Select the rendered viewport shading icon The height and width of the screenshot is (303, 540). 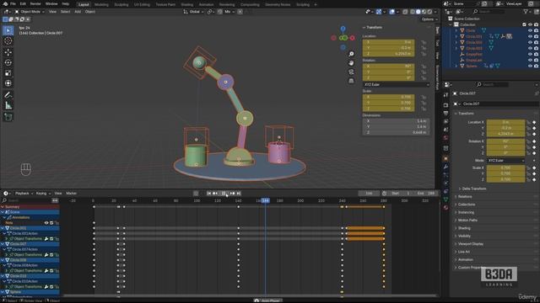429,12
